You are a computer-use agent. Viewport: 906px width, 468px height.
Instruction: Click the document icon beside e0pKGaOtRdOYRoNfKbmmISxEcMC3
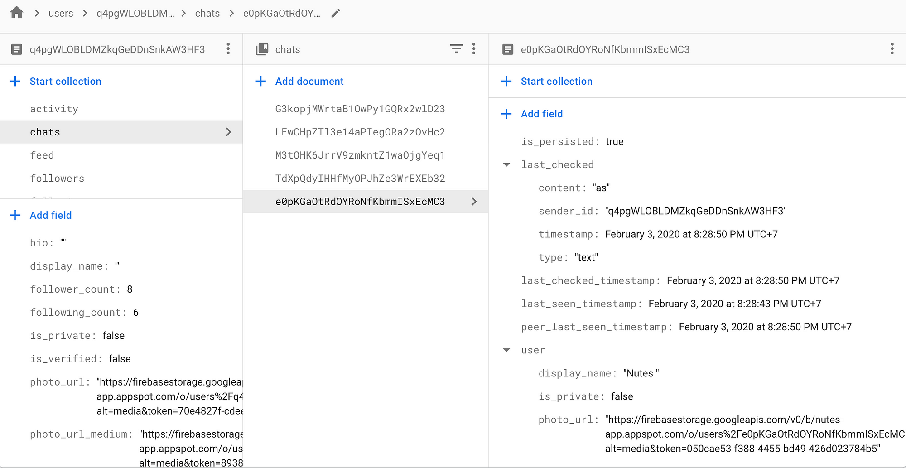(x=508, y=49)
